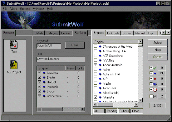Click the Help button on right panel

point(158,50)
